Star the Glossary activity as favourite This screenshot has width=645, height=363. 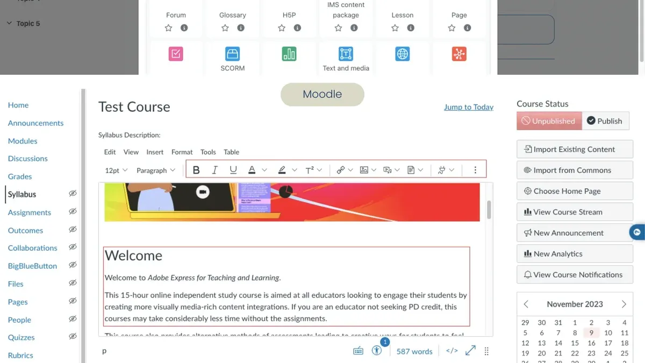click(x=225, y=28)
